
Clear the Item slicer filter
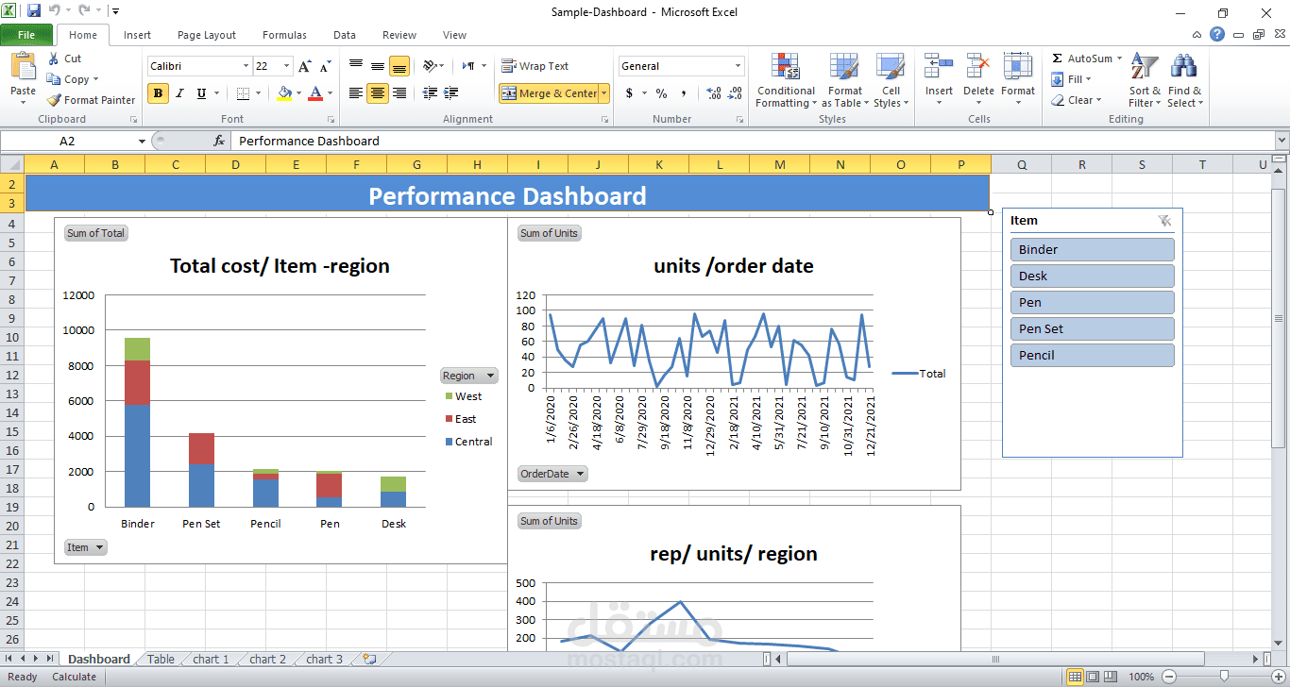point(1165,220)
